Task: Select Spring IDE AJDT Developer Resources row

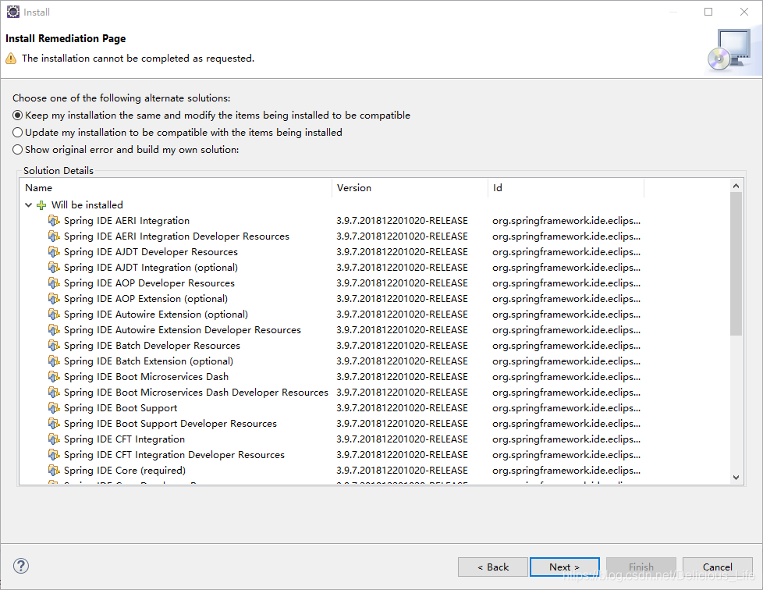Action: (151, 251)
